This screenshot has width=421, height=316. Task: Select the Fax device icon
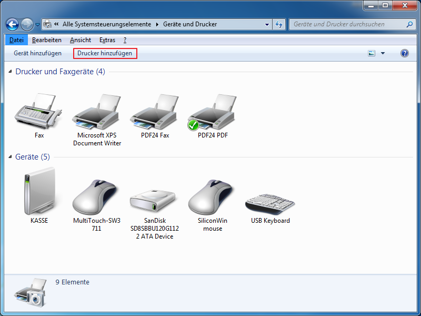point(39,113)
